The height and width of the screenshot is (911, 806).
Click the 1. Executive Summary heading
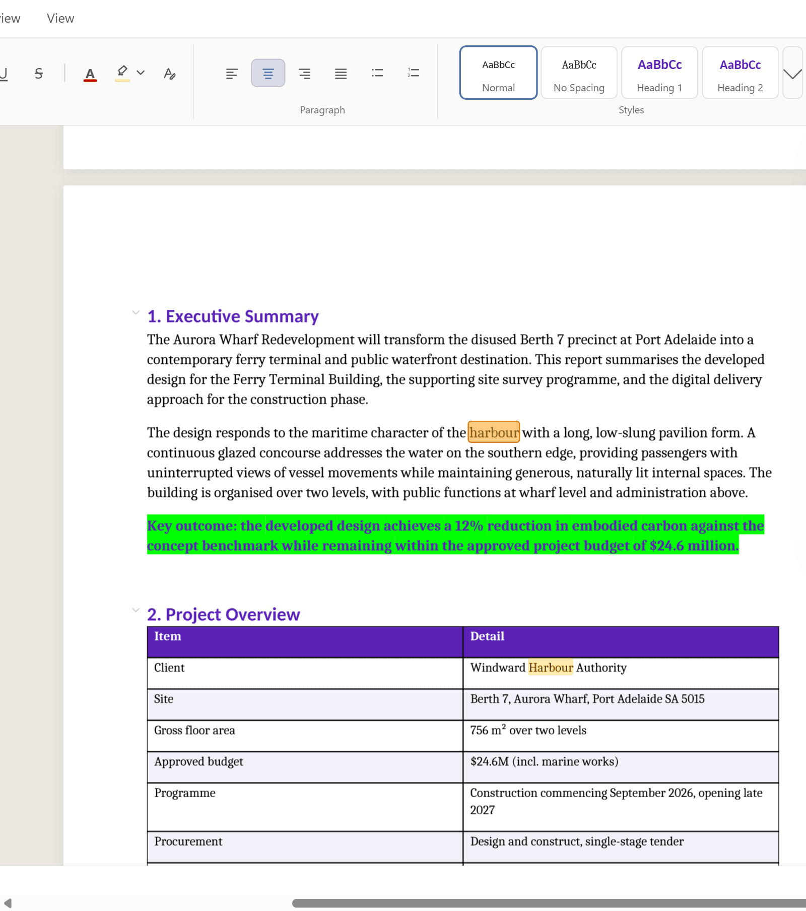[x=233, y=316]
